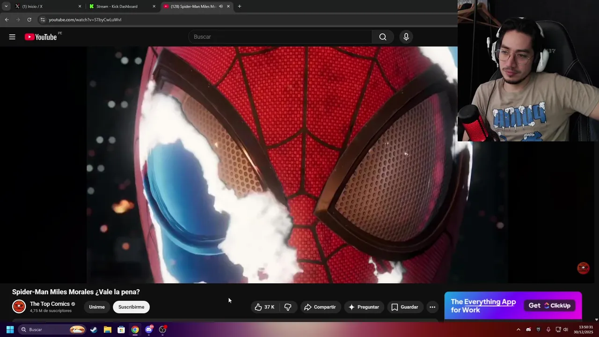
Task: Open File Explorer from the taskbar
Action: click(107, 330)
